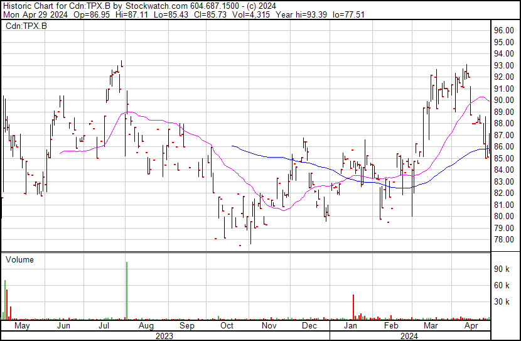Click the tallest green volume bar in July

click(127, 291)
